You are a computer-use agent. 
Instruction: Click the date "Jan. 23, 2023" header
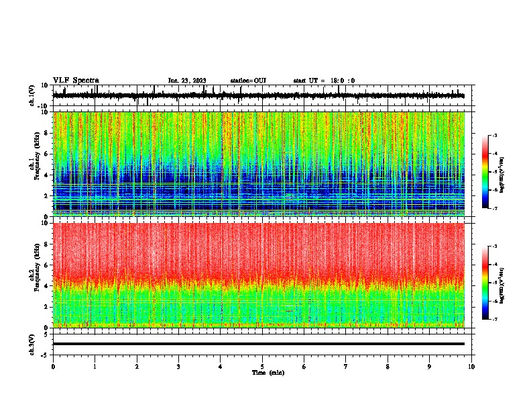[187, 81]
